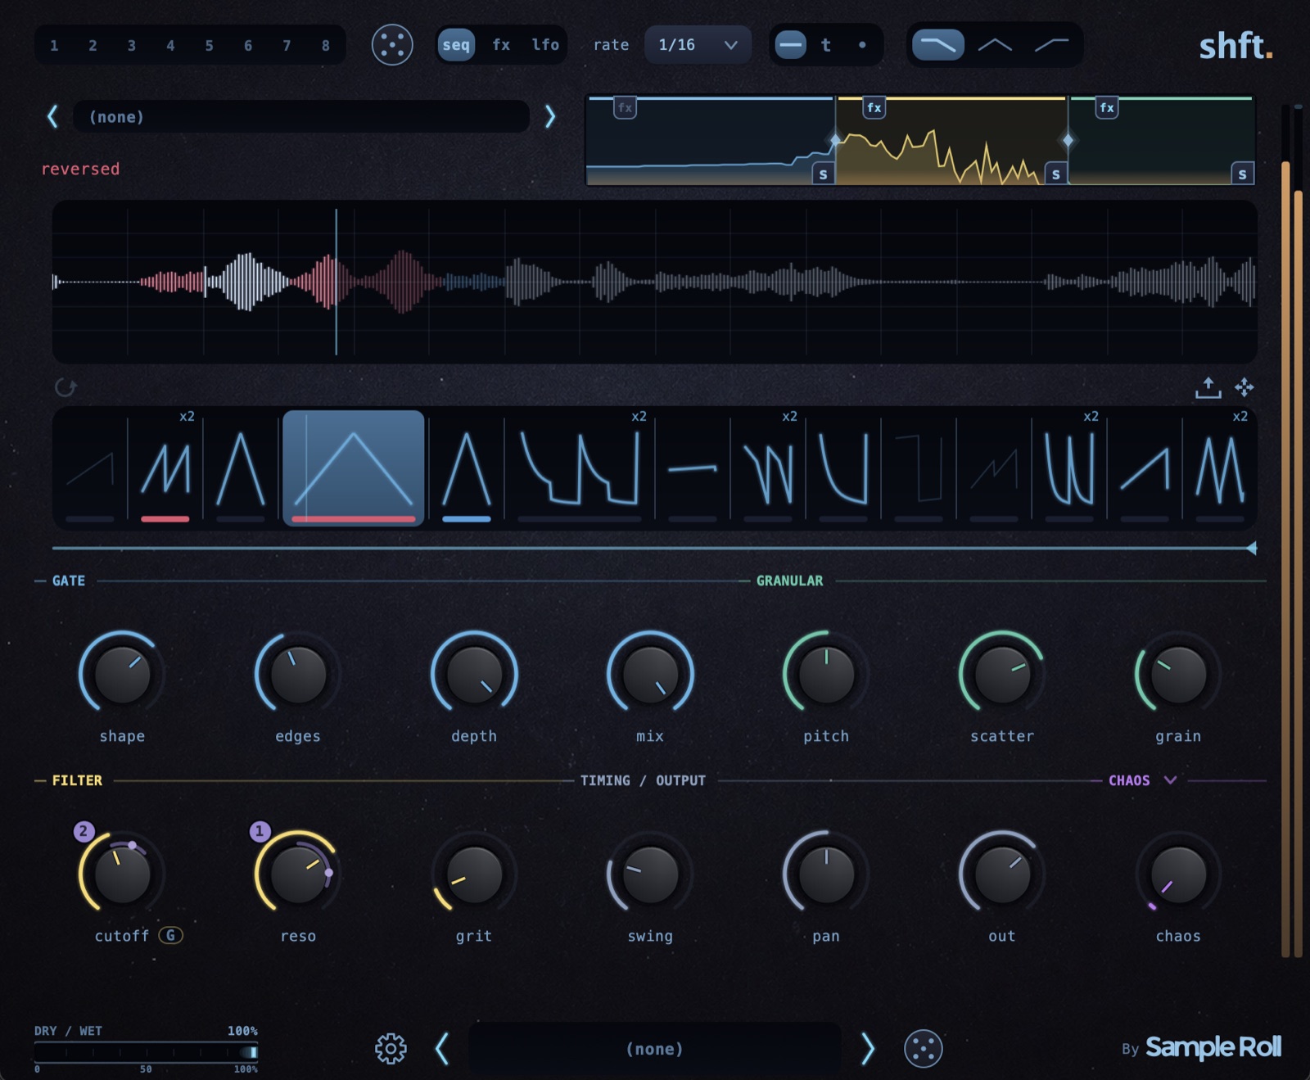Viewport: 1310px width, 1080px height.
Task: Click the four-arrow move icon
Action: click(1244, 387)
